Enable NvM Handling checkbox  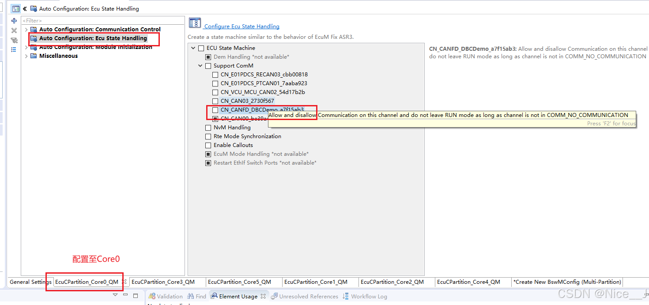pos(208,128)
